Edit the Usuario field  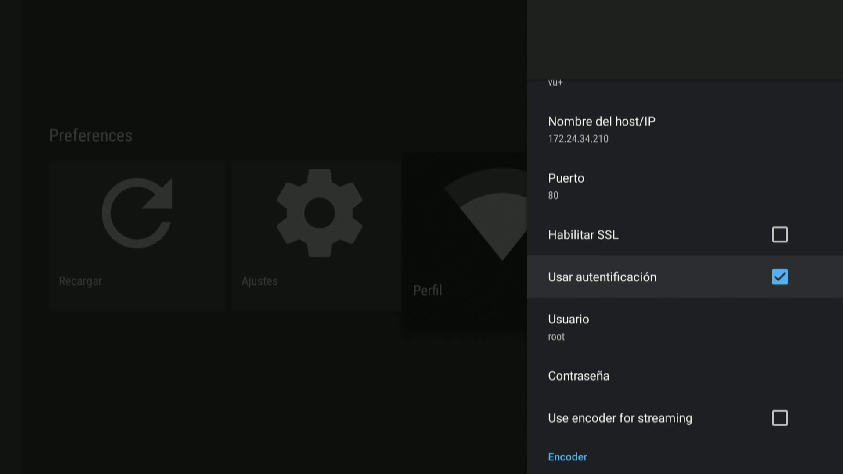569,320
